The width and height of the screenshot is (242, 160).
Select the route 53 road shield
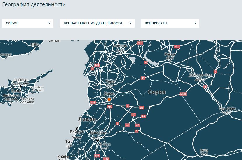click(x=127, y=125)
